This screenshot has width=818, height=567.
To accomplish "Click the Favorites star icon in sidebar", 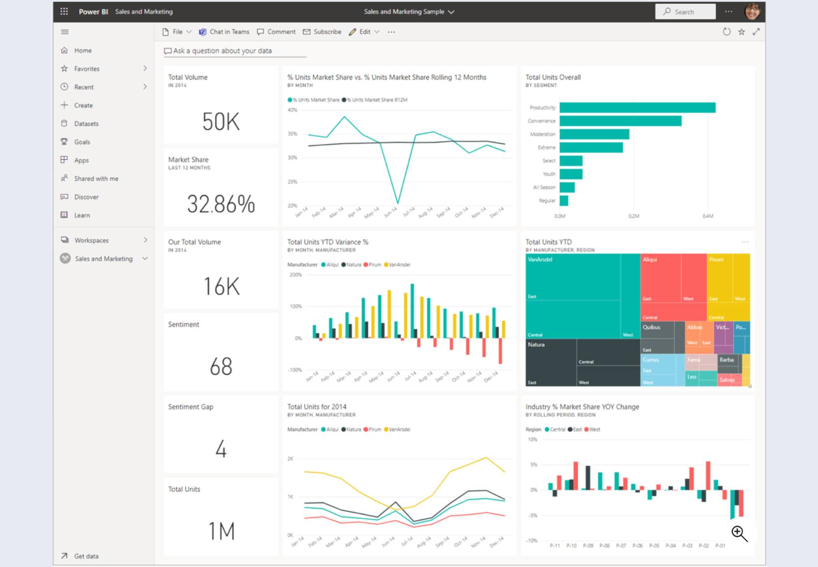I will tap(64, 69).
